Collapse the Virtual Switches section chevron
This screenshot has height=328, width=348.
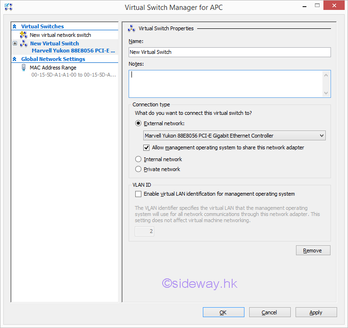pos(15,27)
